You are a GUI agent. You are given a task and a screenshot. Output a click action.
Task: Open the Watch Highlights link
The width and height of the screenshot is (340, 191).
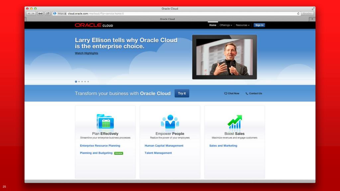[87, 53]
